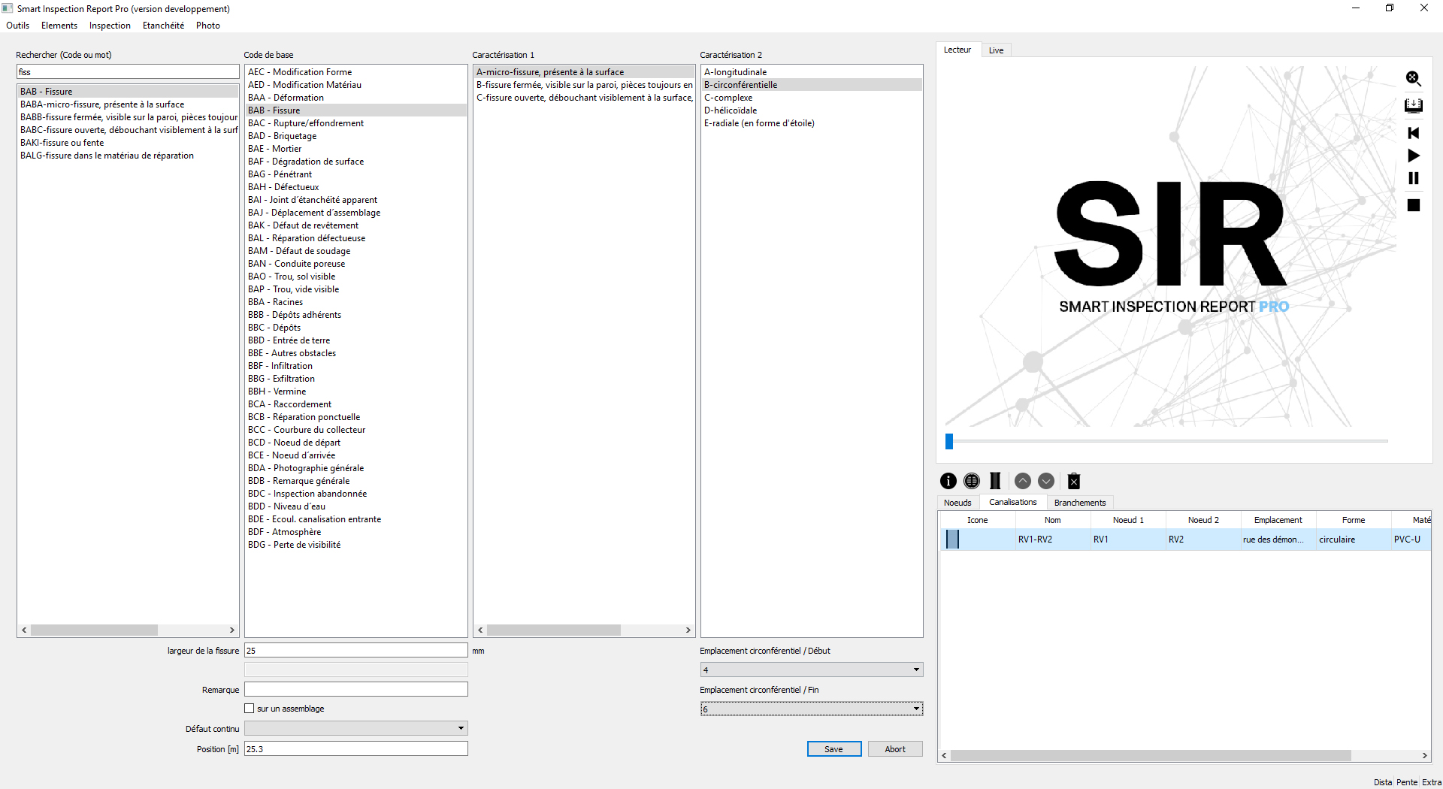Click the Remarque input field
Image resolution: width=1443 pixels, height=789 pixels.
click(x=356, y=689)
